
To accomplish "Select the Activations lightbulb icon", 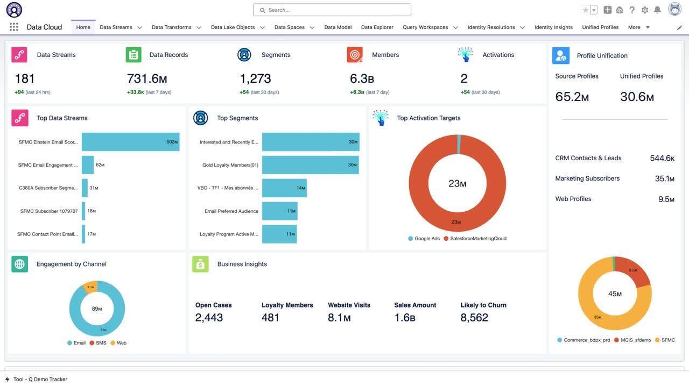I will pos(465,54).
